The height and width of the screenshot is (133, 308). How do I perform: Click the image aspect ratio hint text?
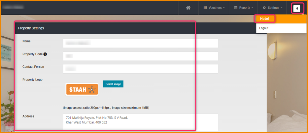click(106, 108)
